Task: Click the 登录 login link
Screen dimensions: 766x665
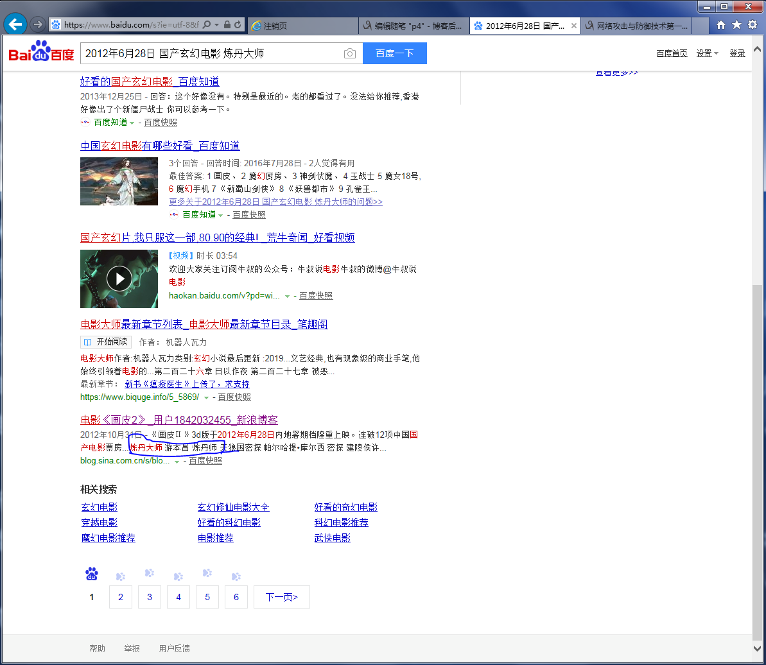Action: 736,53
